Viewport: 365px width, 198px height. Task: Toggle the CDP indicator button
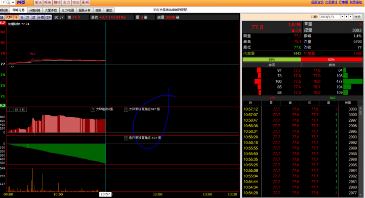48,17
